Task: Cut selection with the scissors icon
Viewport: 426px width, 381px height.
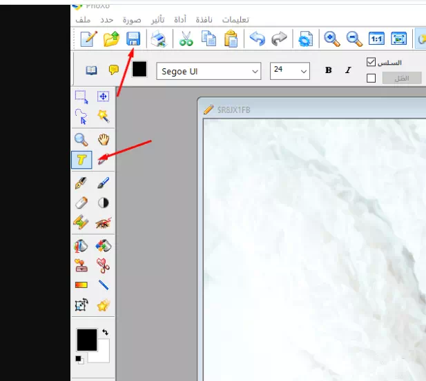Action: point(186,39)
